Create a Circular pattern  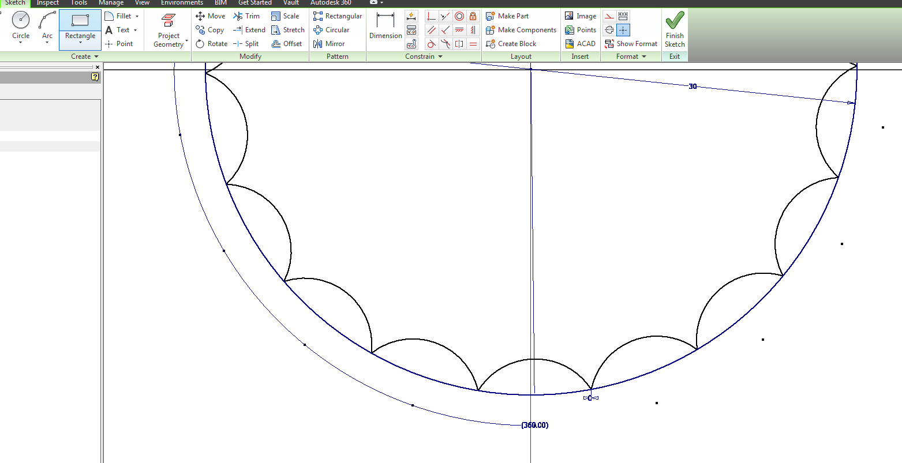tap(331, 30)
